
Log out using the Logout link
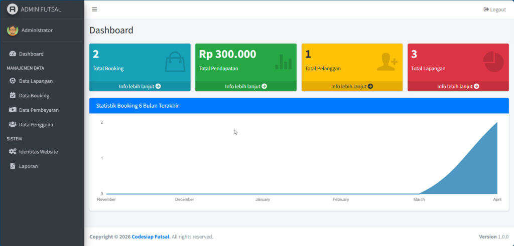pos(494,10)
